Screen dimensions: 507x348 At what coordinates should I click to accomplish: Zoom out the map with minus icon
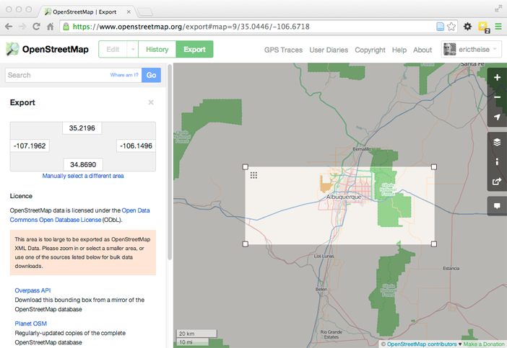pos(497,97)
